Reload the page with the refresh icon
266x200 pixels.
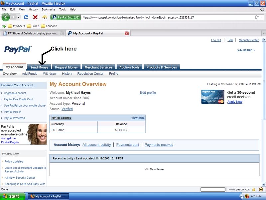click(x=26, y=17)
